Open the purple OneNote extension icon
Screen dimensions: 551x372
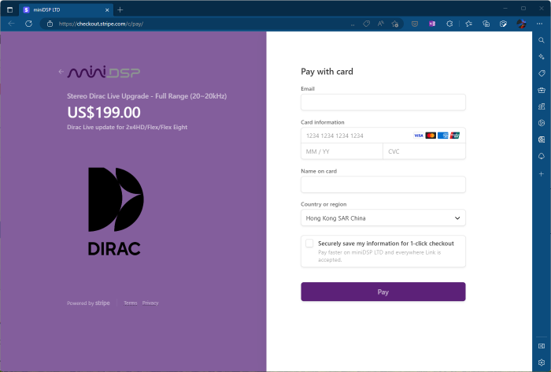pos(432,24)
